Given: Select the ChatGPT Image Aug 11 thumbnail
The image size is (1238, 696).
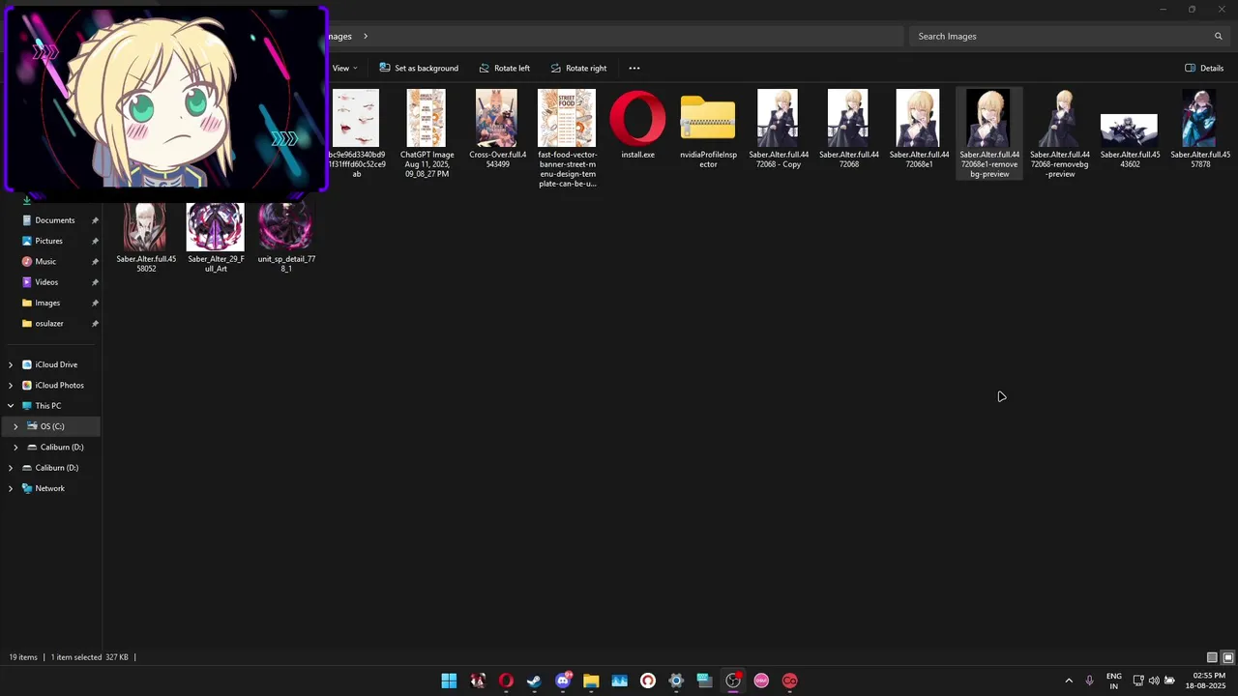Looking at the screenshot, I should (427, 133).
